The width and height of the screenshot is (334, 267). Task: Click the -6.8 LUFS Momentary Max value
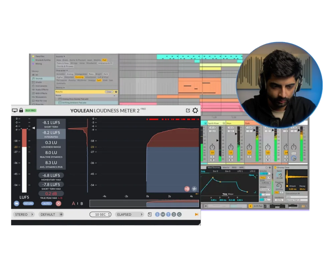(51, 175)
